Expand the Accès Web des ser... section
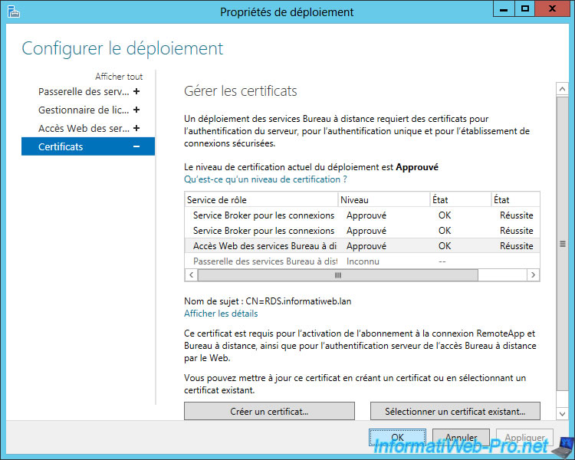Viewport: 575px width, 460px height. pos(136,128)
